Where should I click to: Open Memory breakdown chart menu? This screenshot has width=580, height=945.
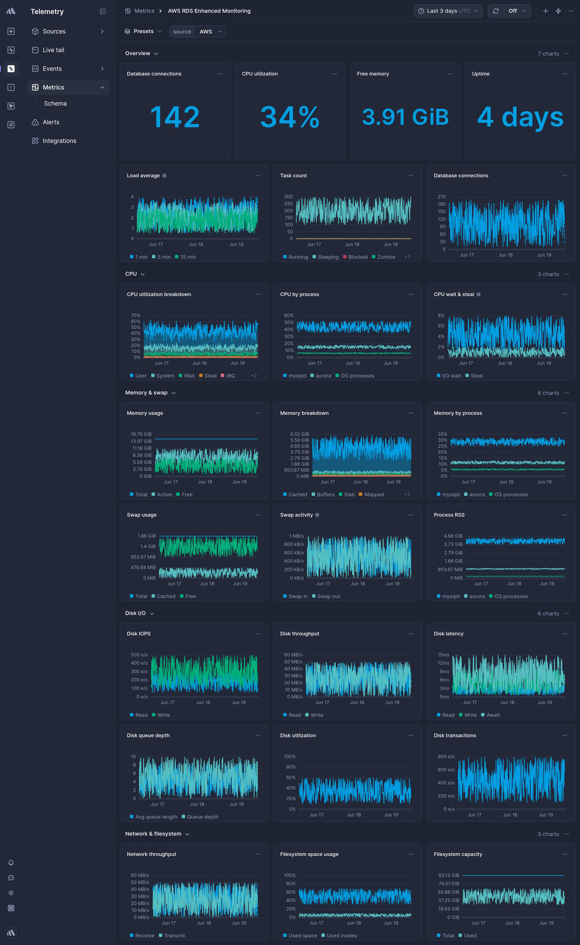click(x=411, y=413)
